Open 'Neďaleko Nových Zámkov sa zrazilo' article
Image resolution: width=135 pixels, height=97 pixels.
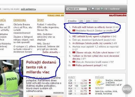point(98,31)
